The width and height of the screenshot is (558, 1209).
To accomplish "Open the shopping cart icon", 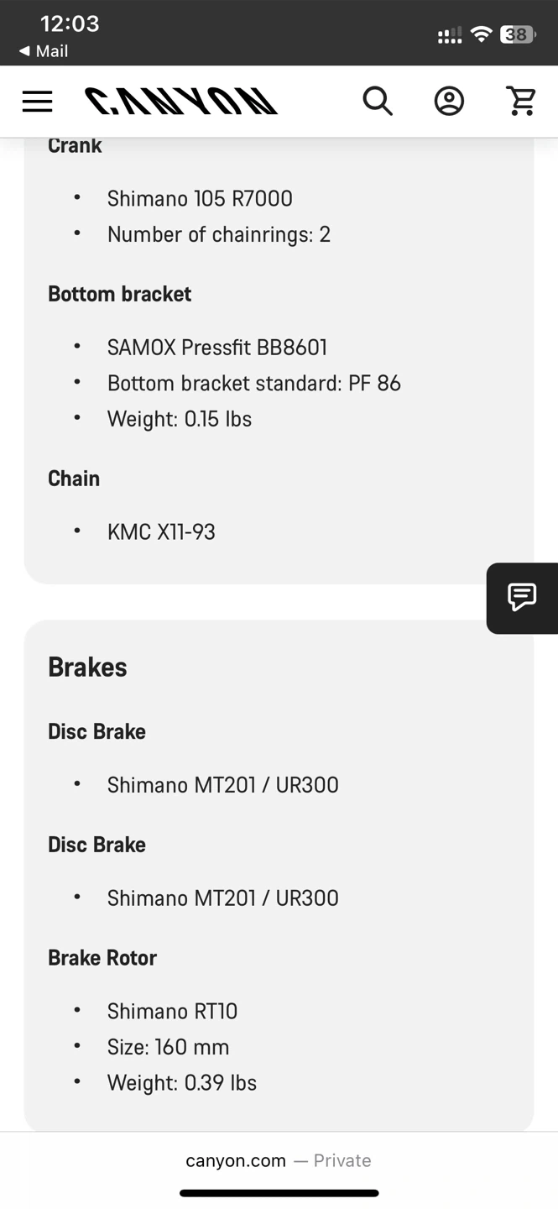I will coord(521,102).
